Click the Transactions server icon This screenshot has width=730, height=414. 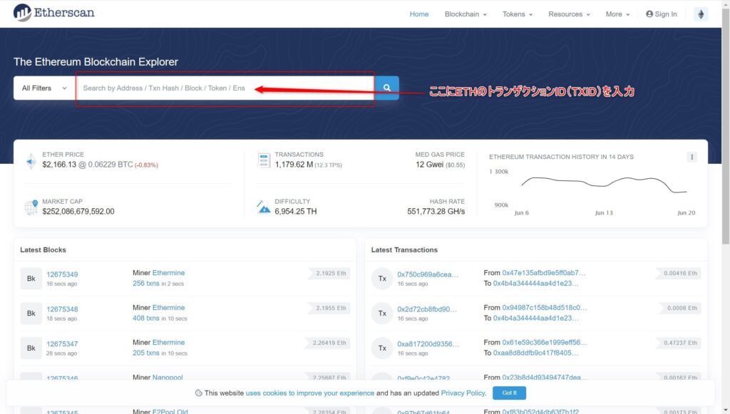pyautogui.click(x=264, y=160)
